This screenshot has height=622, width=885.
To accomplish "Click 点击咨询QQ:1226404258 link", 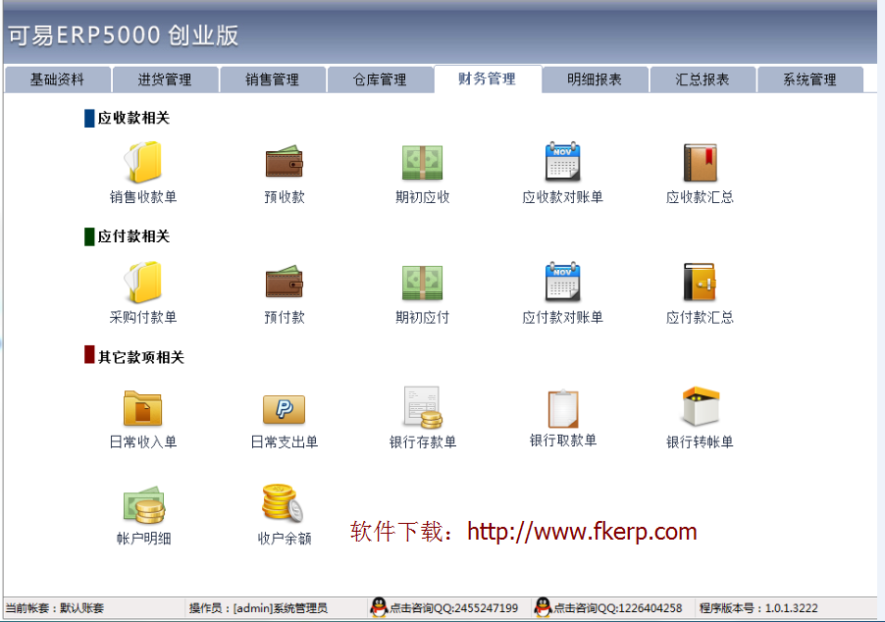I will [618, 608].
